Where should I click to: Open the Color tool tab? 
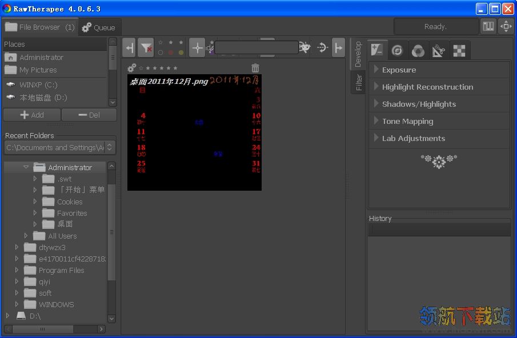tap(418, 51)
